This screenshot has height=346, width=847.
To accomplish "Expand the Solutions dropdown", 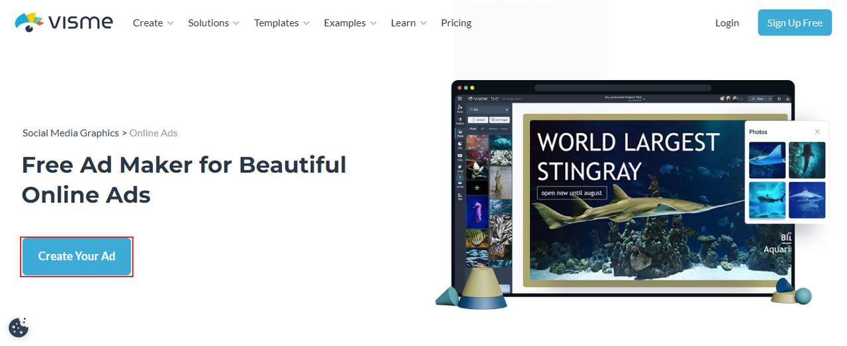I will [x=214, y=22].
